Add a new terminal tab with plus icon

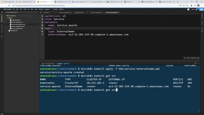[x=73, y=64]
